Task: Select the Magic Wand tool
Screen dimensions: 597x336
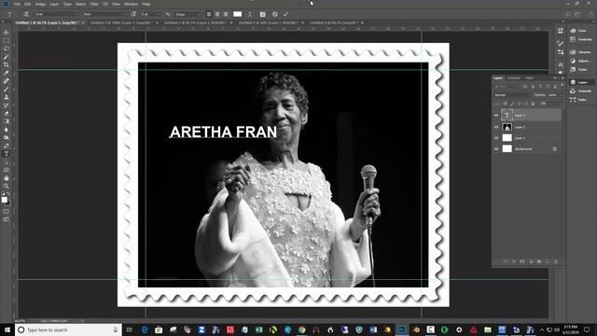Action: pyautogui.click(x=7, y=57)
